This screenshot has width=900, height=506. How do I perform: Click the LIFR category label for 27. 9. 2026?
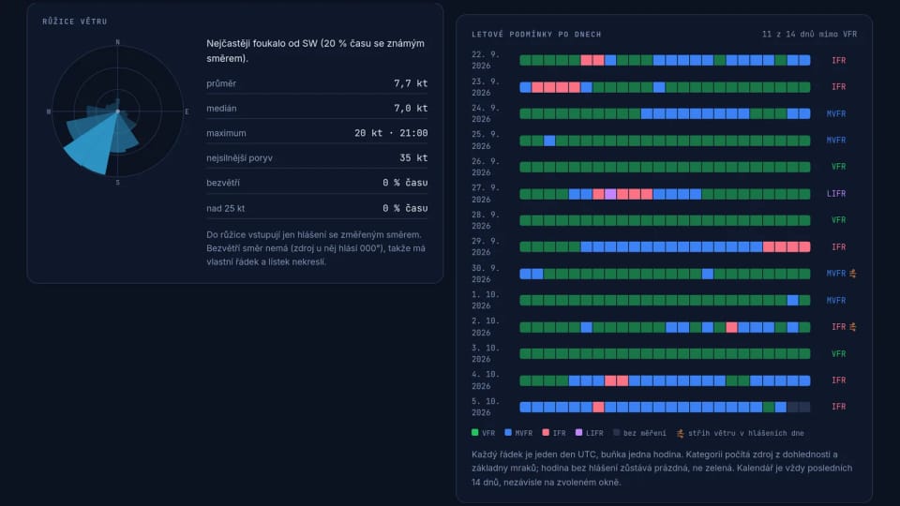[835, 194]
